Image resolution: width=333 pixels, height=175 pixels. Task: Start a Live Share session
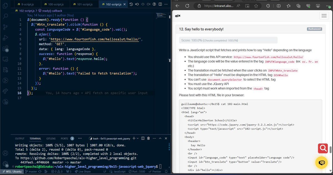(83, 172)
